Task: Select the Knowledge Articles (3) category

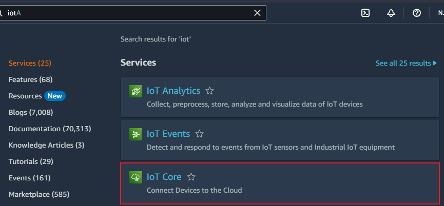Action: click(x=46, y=145)
